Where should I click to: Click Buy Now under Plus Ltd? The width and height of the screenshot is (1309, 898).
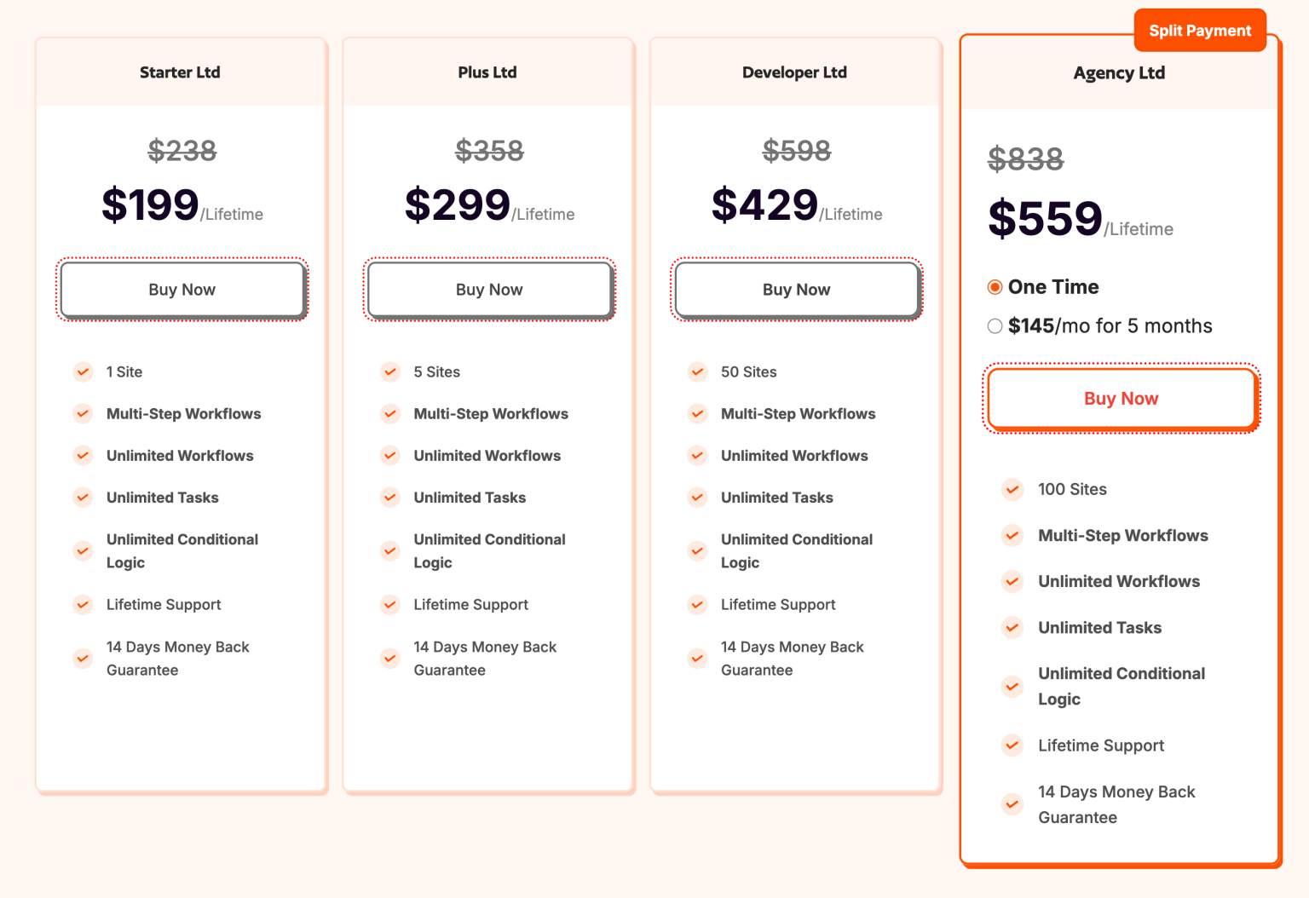point(489,290)
